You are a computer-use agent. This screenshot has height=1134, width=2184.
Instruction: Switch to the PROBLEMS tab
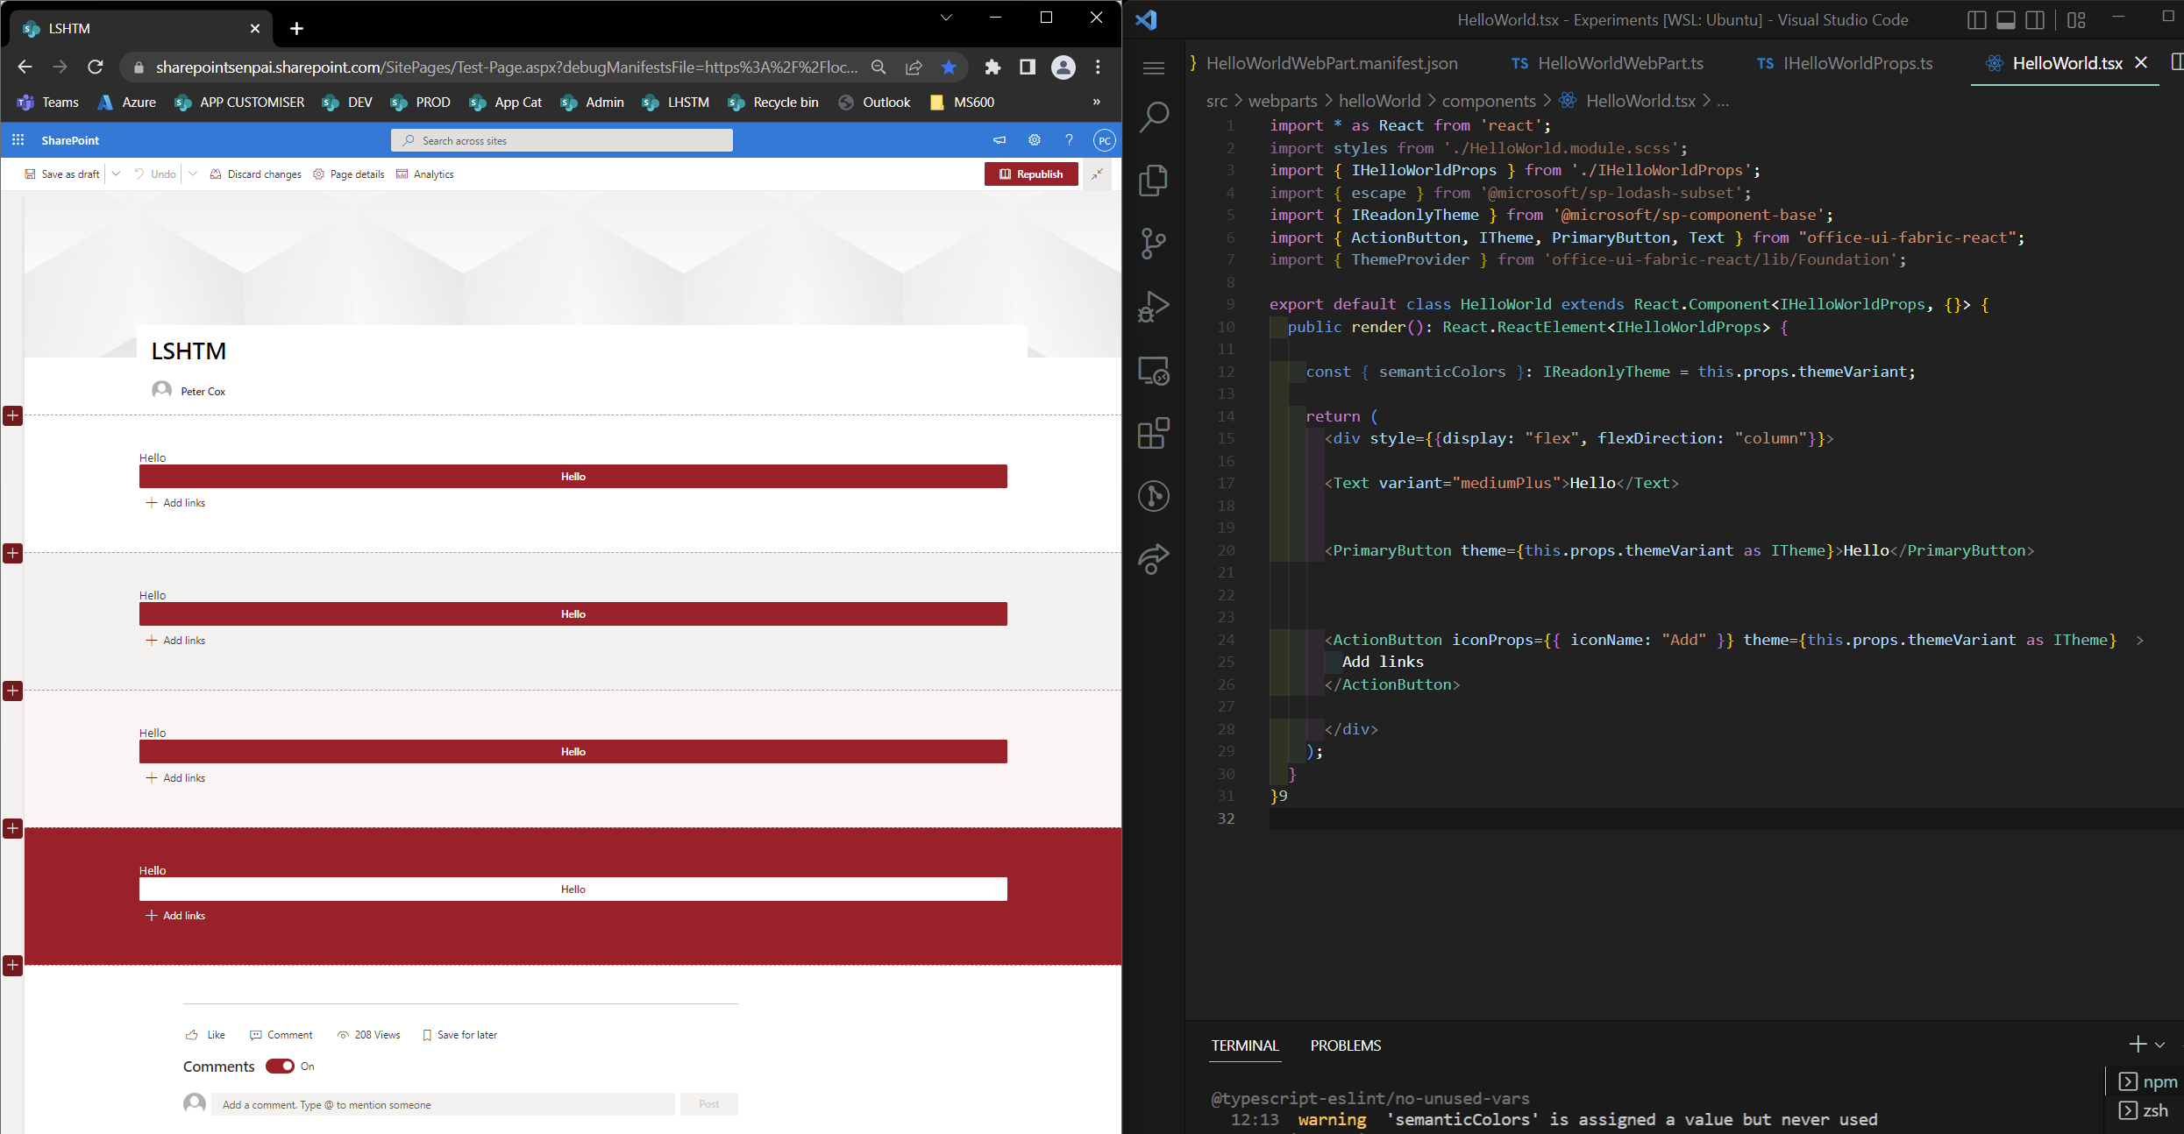(x=1345, y=1045)
